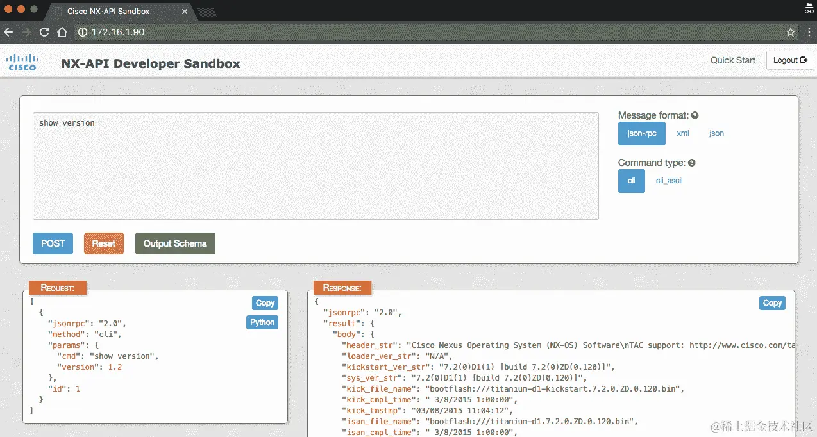Click the Request panel label
The width and height of the screenshot is (817, 437).
tap(58, 288)
